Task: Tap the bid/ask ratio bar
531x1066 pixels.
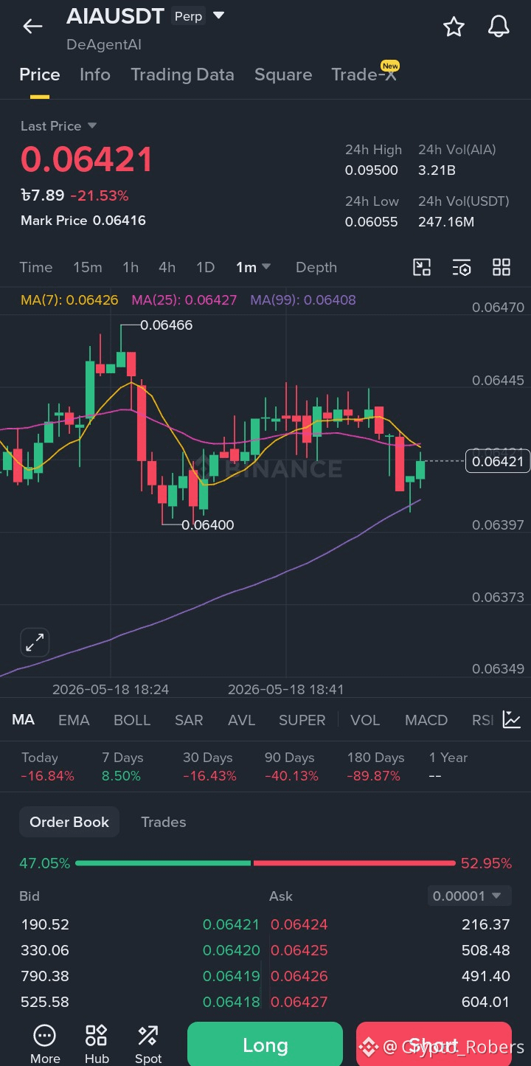Action: pyautogui.click(x=265, y=863)
